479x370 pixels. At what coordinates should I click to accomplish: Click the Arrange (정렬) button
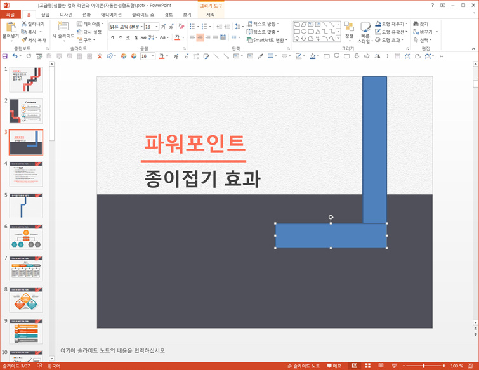click(x=349, y=30)
